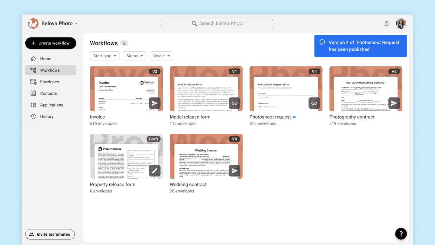Click '96 envelopes' under Wedding contract

182,191
